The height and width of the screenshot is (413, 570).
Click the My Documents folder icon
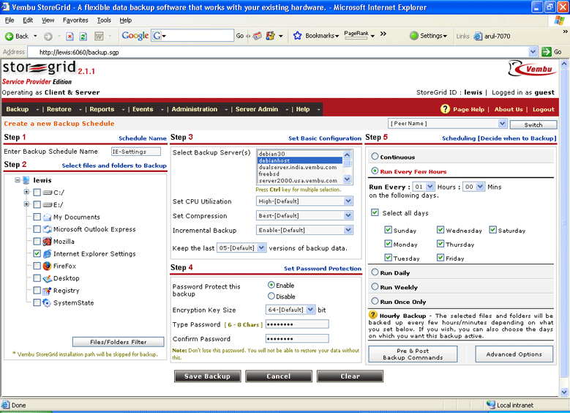[47, 217]
